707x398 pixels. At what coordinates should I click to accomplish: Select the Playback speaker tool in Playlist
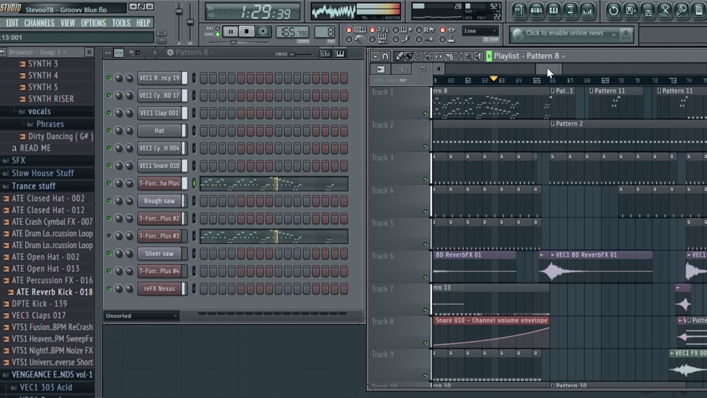(x=478, y=56)
